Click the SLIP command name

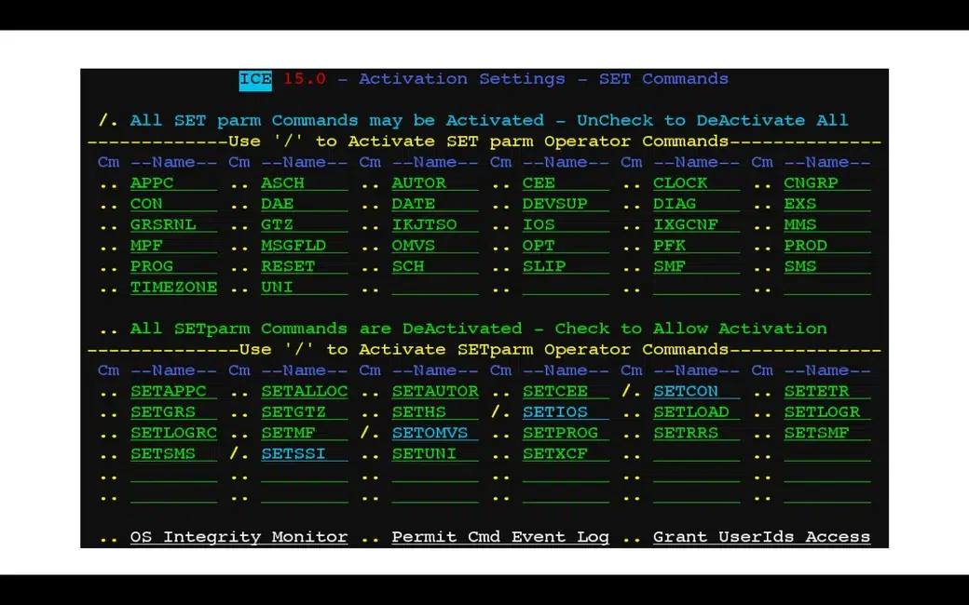tap(544, 267)
